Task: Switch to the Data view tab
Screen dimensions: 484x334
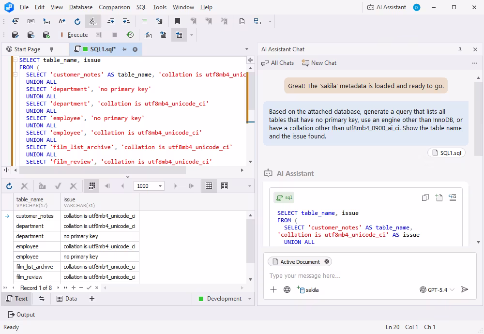Action: (x=67, y=299)
